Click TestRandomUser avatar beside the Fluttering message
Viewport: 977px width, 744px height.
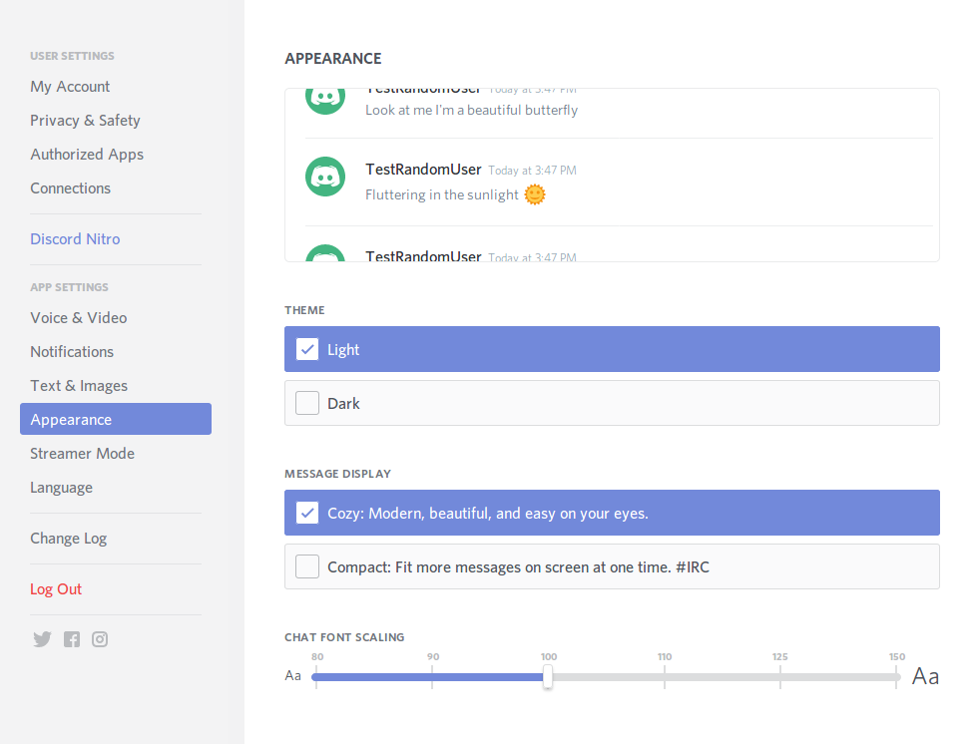[325, 177]
